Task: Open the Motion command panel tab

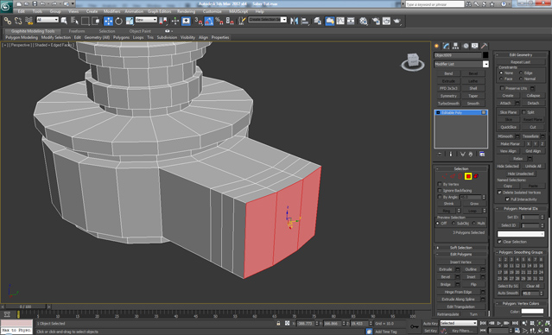Action: pos(466,46)
